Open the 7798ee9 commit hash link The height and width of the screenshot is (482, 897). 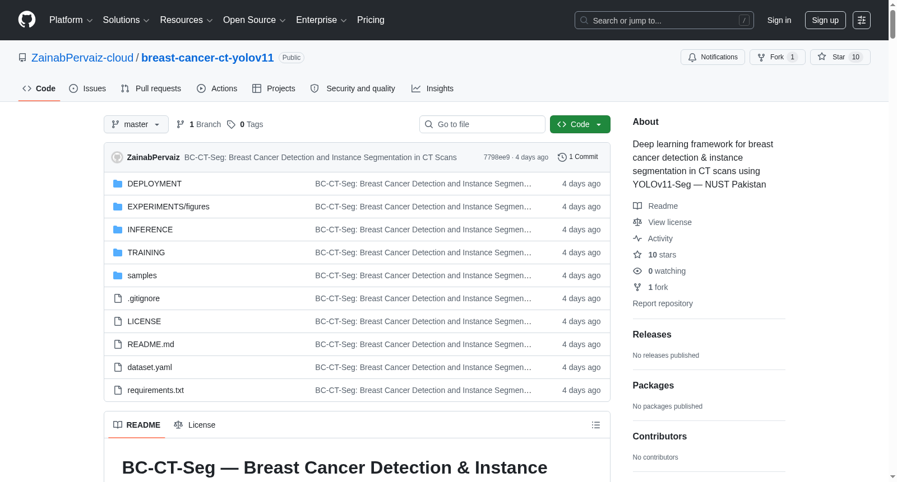(x=497, y=157)
